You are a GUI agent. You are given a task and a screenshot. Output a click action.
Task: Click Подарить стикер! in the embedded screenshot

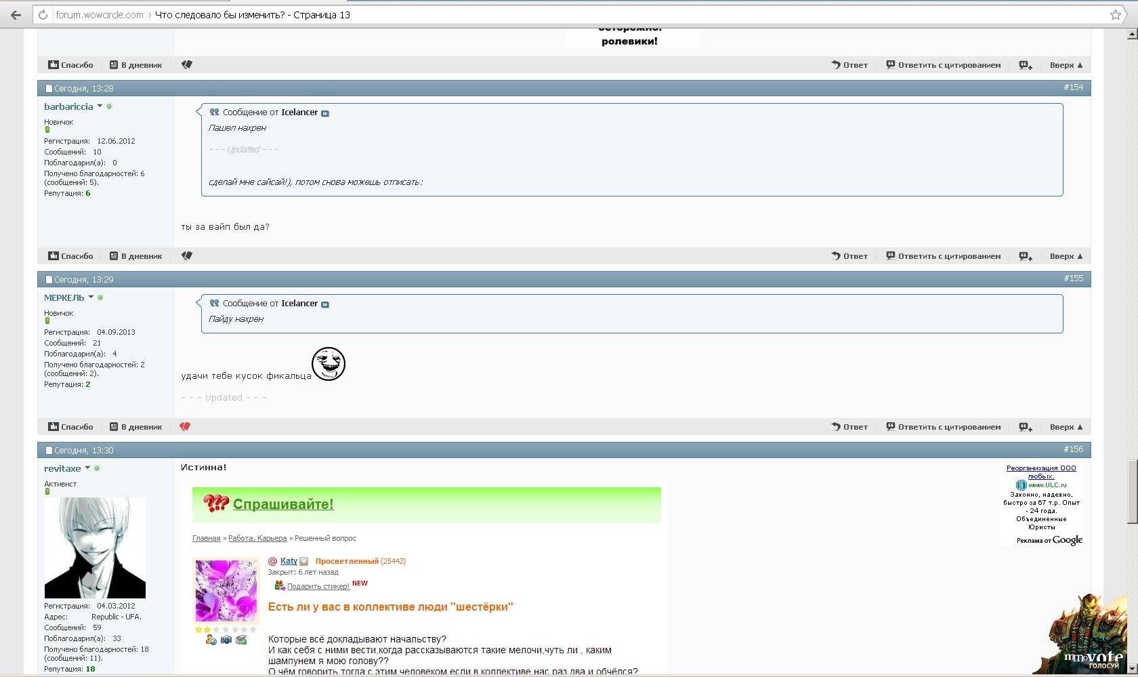pos(318,586)
